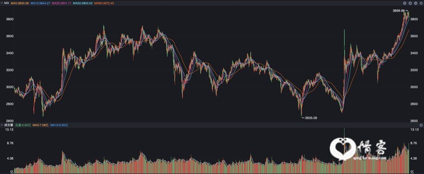Open the MA indicator name dropdown
Image resolution: width=424 pixels, height=174 pixels.
coord(6,3)
